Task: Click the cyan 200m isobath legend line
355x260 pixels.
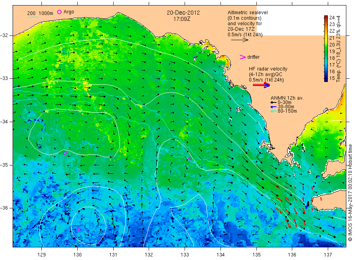Action: click(x=33, y=17)
